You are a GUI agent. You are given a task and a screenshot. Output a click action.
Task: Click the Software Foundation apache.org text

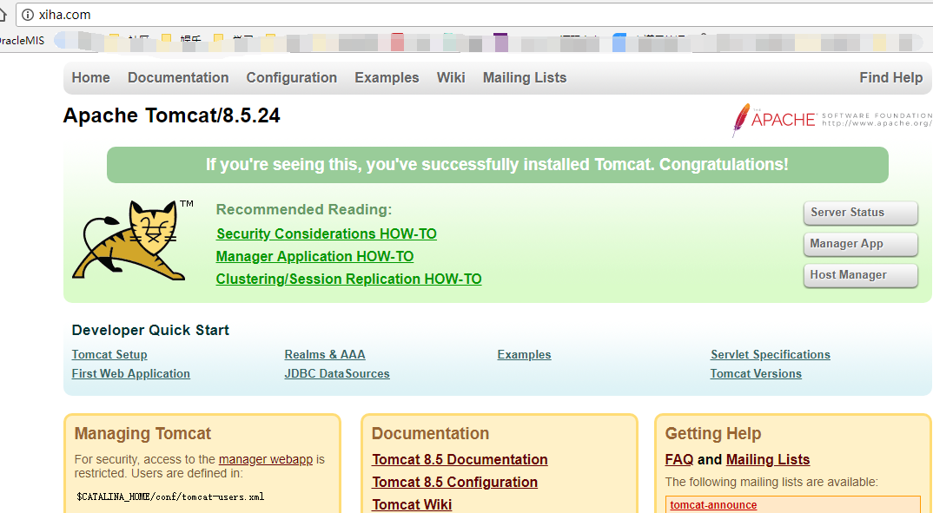(x=877, y=120)
